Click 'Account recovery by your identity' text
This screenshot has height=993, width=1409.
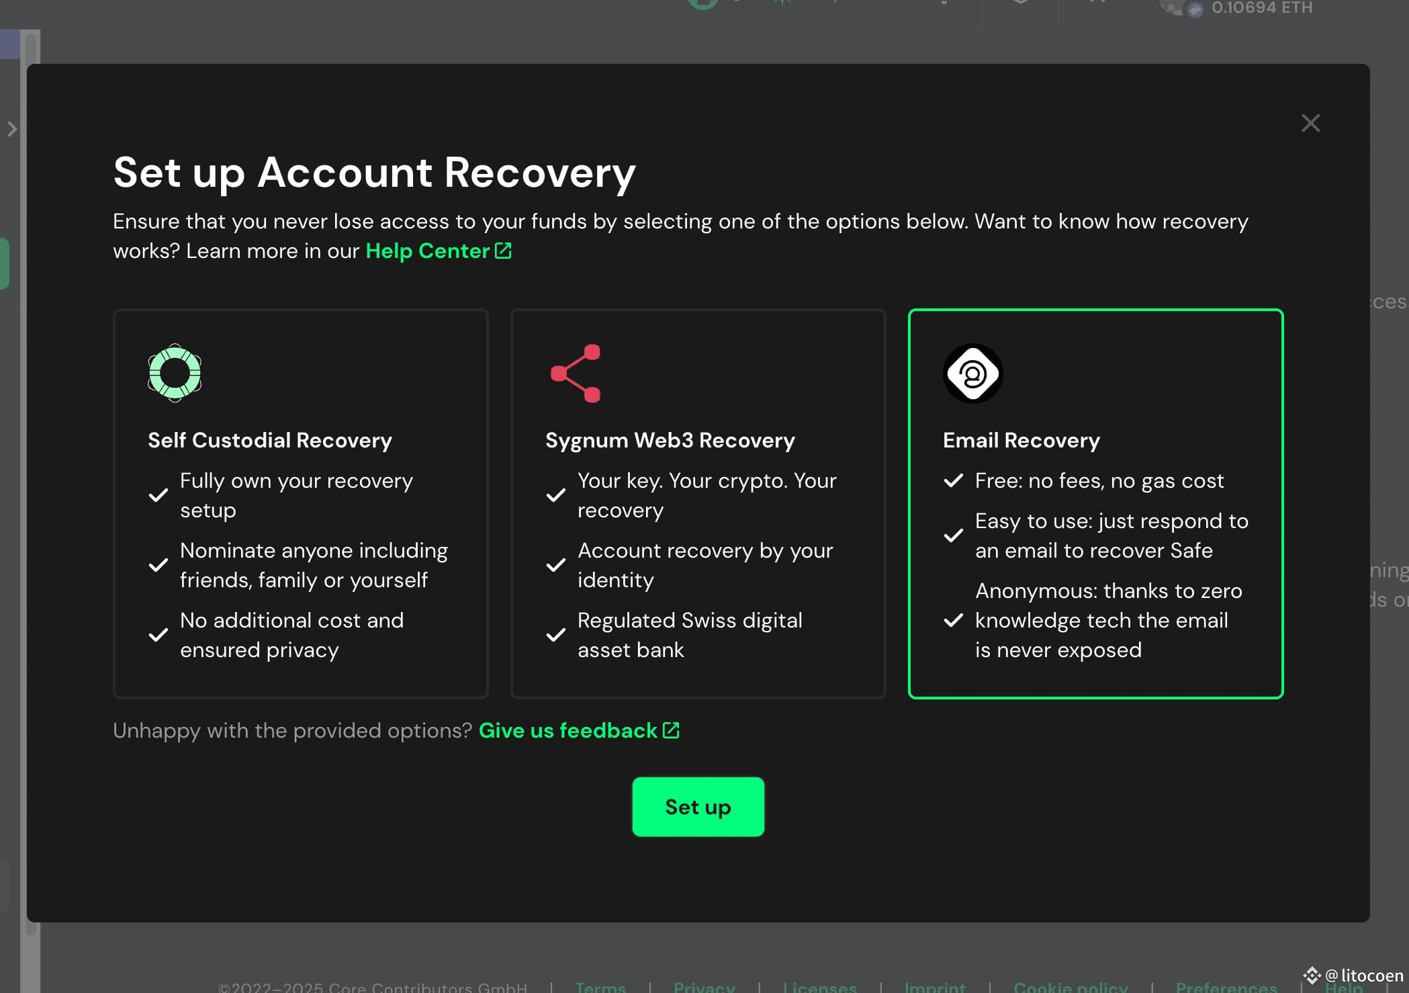[705, 565]
